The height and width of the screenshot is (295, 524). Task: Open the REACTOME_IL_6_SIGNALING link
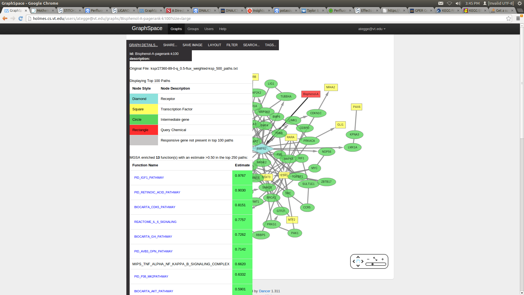(155, 222)
